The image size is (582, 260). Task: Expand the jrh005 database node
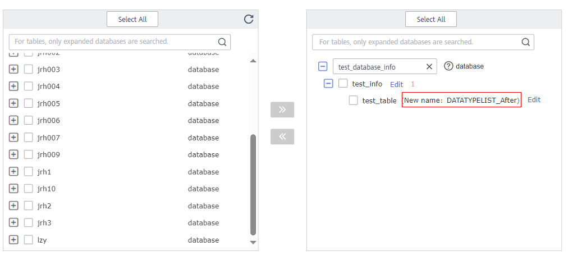point(13,103)
